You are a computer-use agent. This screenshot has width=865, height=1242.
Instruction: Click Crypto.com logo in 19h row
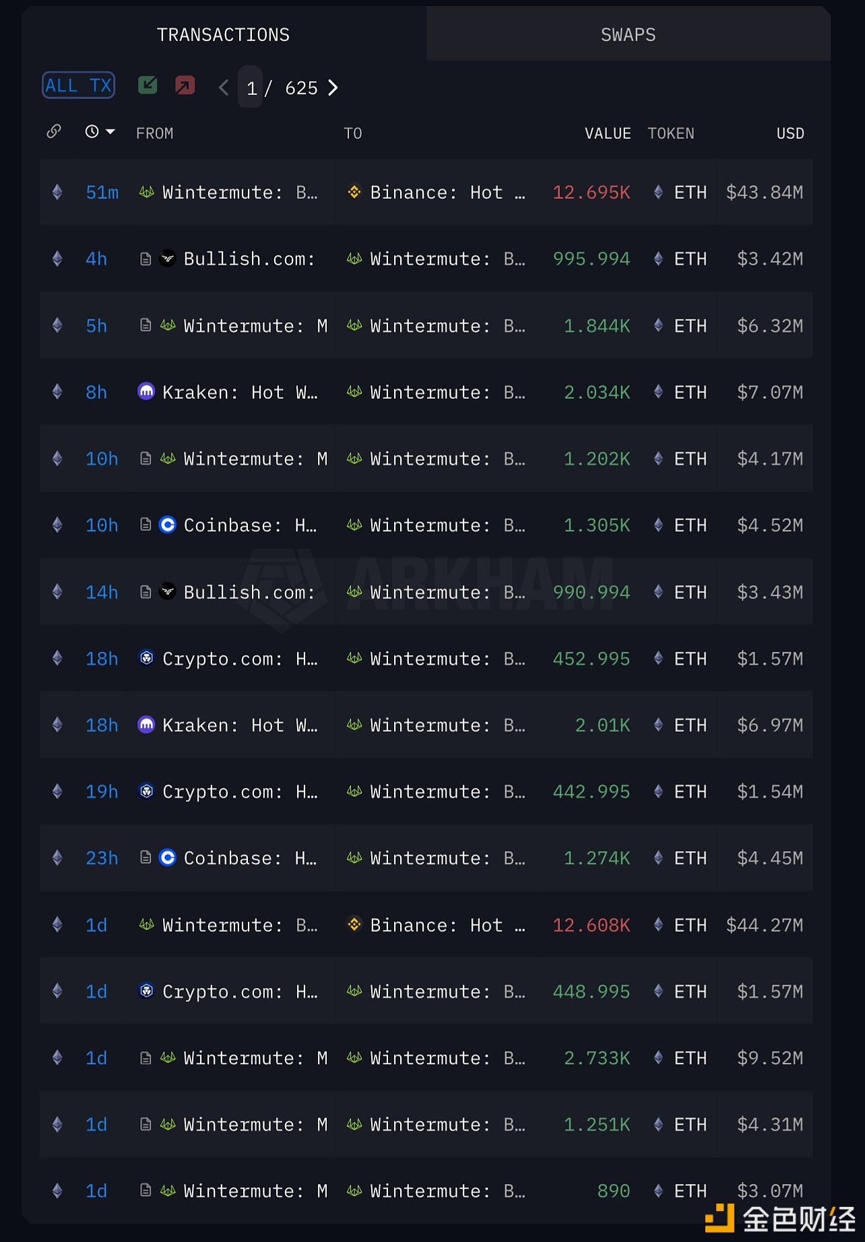click(146, 790)
